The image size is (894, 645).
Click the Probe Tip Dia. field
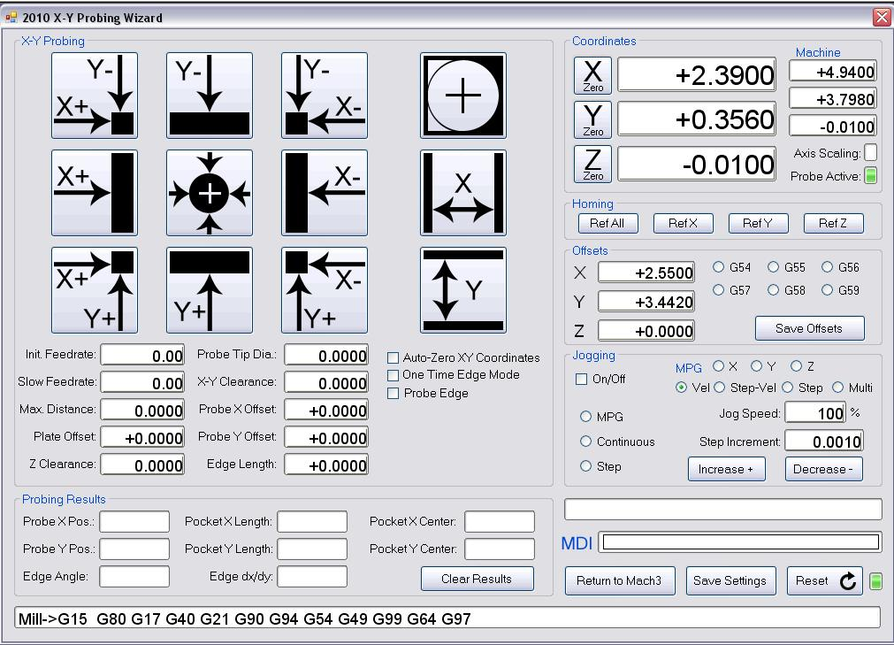coord(326,356)
